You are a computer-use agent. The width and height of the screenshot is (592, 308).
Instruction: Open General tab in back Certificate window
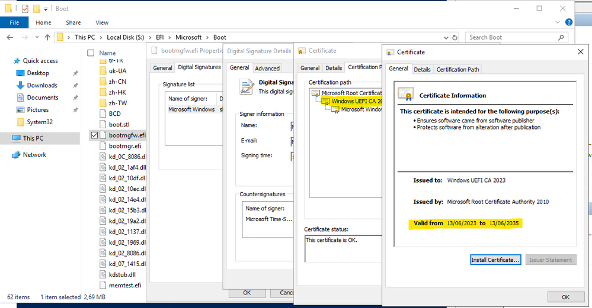point(310,68)
